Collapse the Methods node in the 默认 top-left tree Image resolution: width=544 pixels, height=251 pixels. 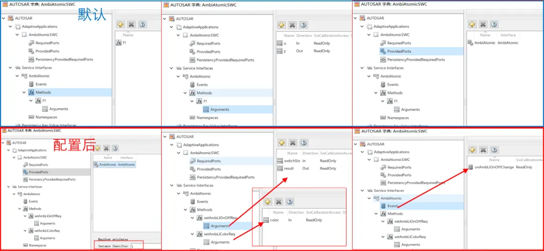[24, 92]
